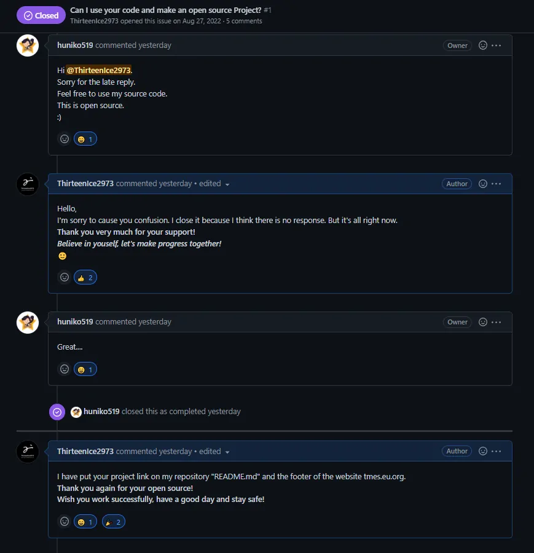Expand the "edited" dropdown on the "Hello," comment
Viewport: 534px width, 553px height.
(x=227, y=184)
